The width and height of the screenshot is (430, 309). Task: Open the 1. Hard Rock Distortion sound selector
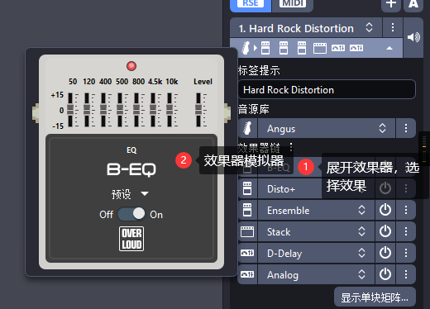(306, 28)
